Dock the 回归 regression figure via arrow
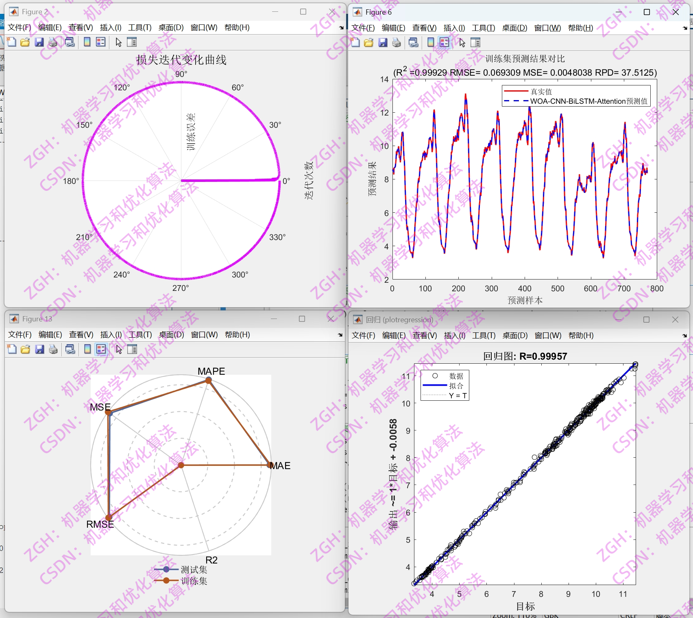The height and width of the screenshot is (618, 693). 685,336
